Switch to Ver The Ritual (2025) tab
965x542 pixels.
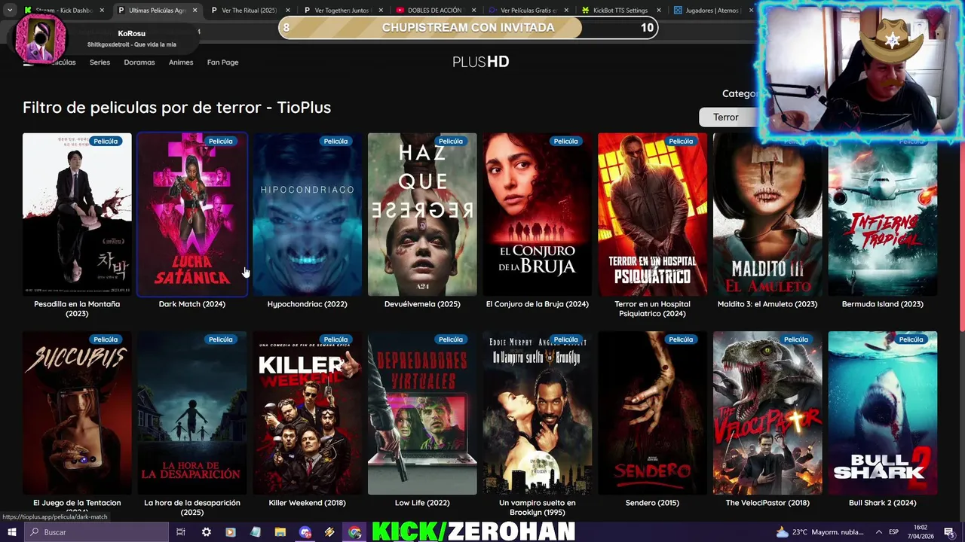point(250,11)
